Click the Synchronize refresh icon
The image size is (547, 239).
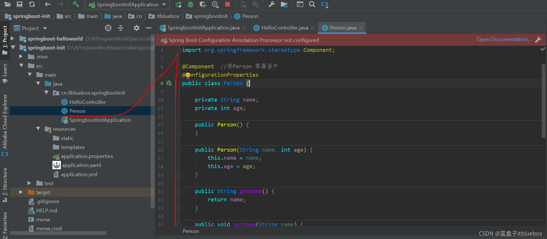[32, 4]
